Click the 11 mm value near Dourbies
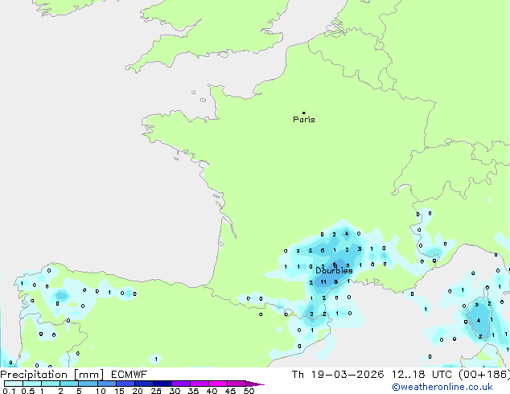510x394 pixels. point(323,282)
